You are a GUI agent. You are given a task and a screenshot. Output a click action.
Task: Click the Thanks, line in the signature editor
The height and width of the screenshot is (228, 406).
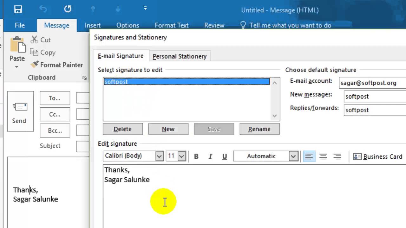117,170
